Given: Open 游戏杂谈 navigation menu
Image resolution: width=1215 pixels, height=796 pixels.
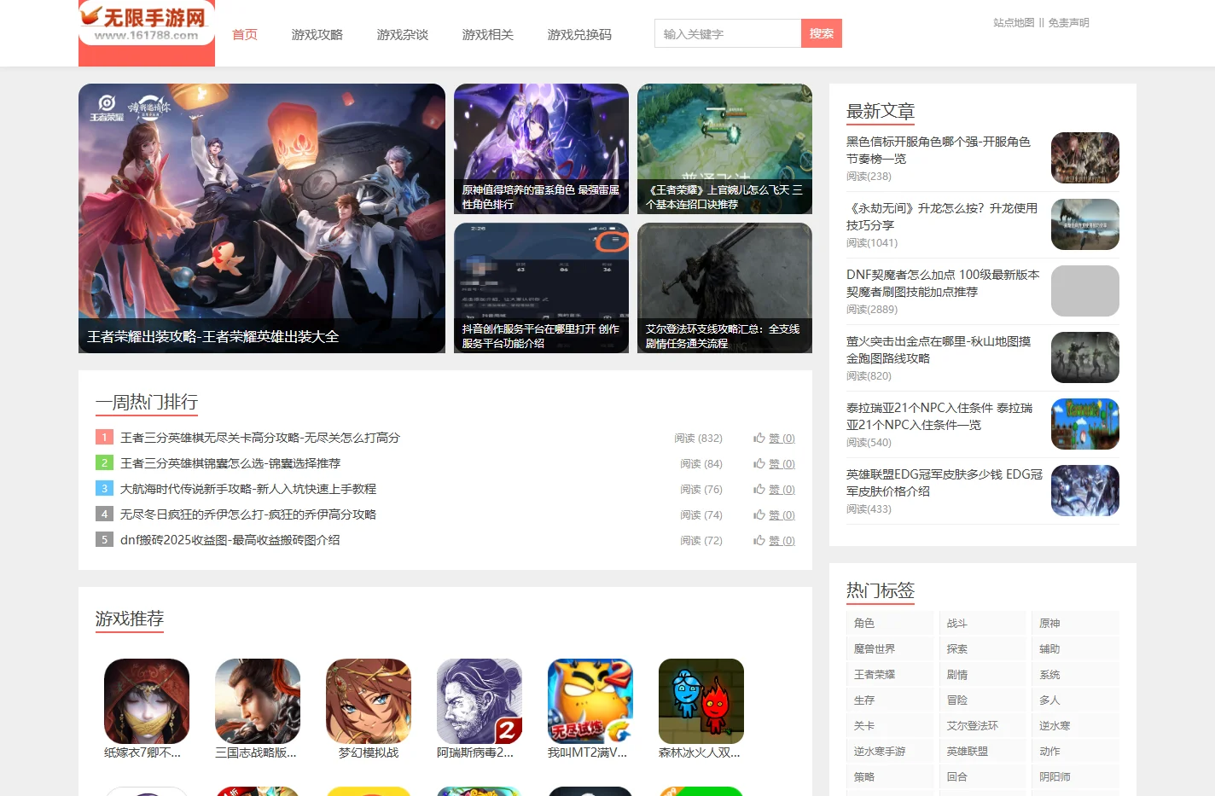Looking at the screenshot, I should tap(403, 35).
